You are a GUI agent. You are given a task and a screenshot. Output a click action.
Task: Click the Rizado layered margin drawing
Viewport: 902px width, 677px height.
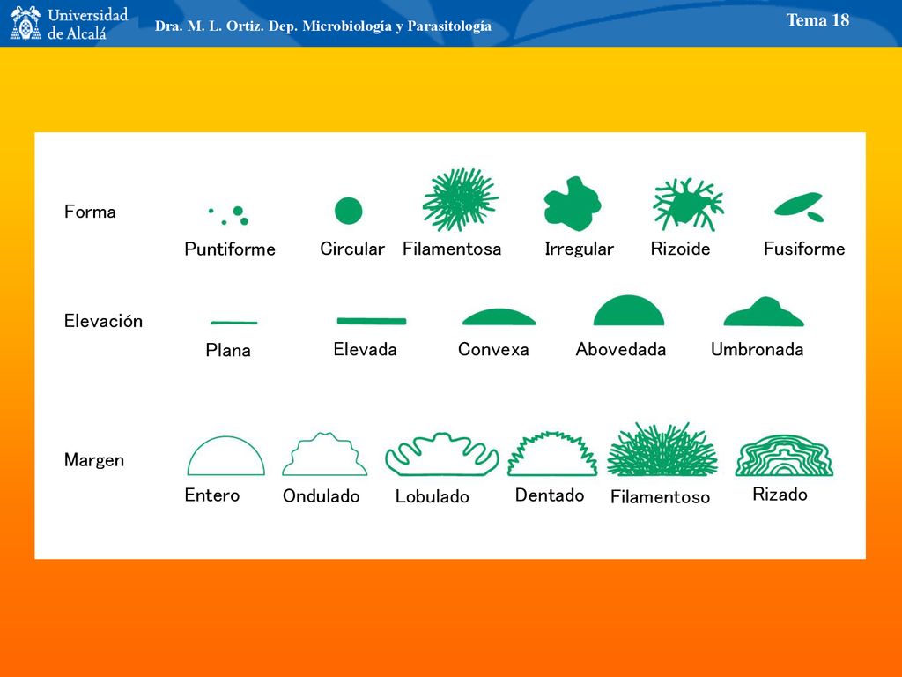[784, 456]
